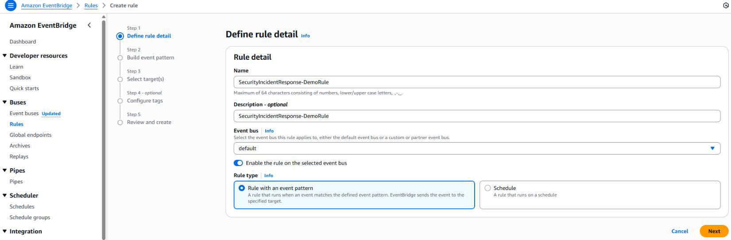Collapse the Developer resources section
The width and height of the screenshot is (731, 240).
point(5,56)
